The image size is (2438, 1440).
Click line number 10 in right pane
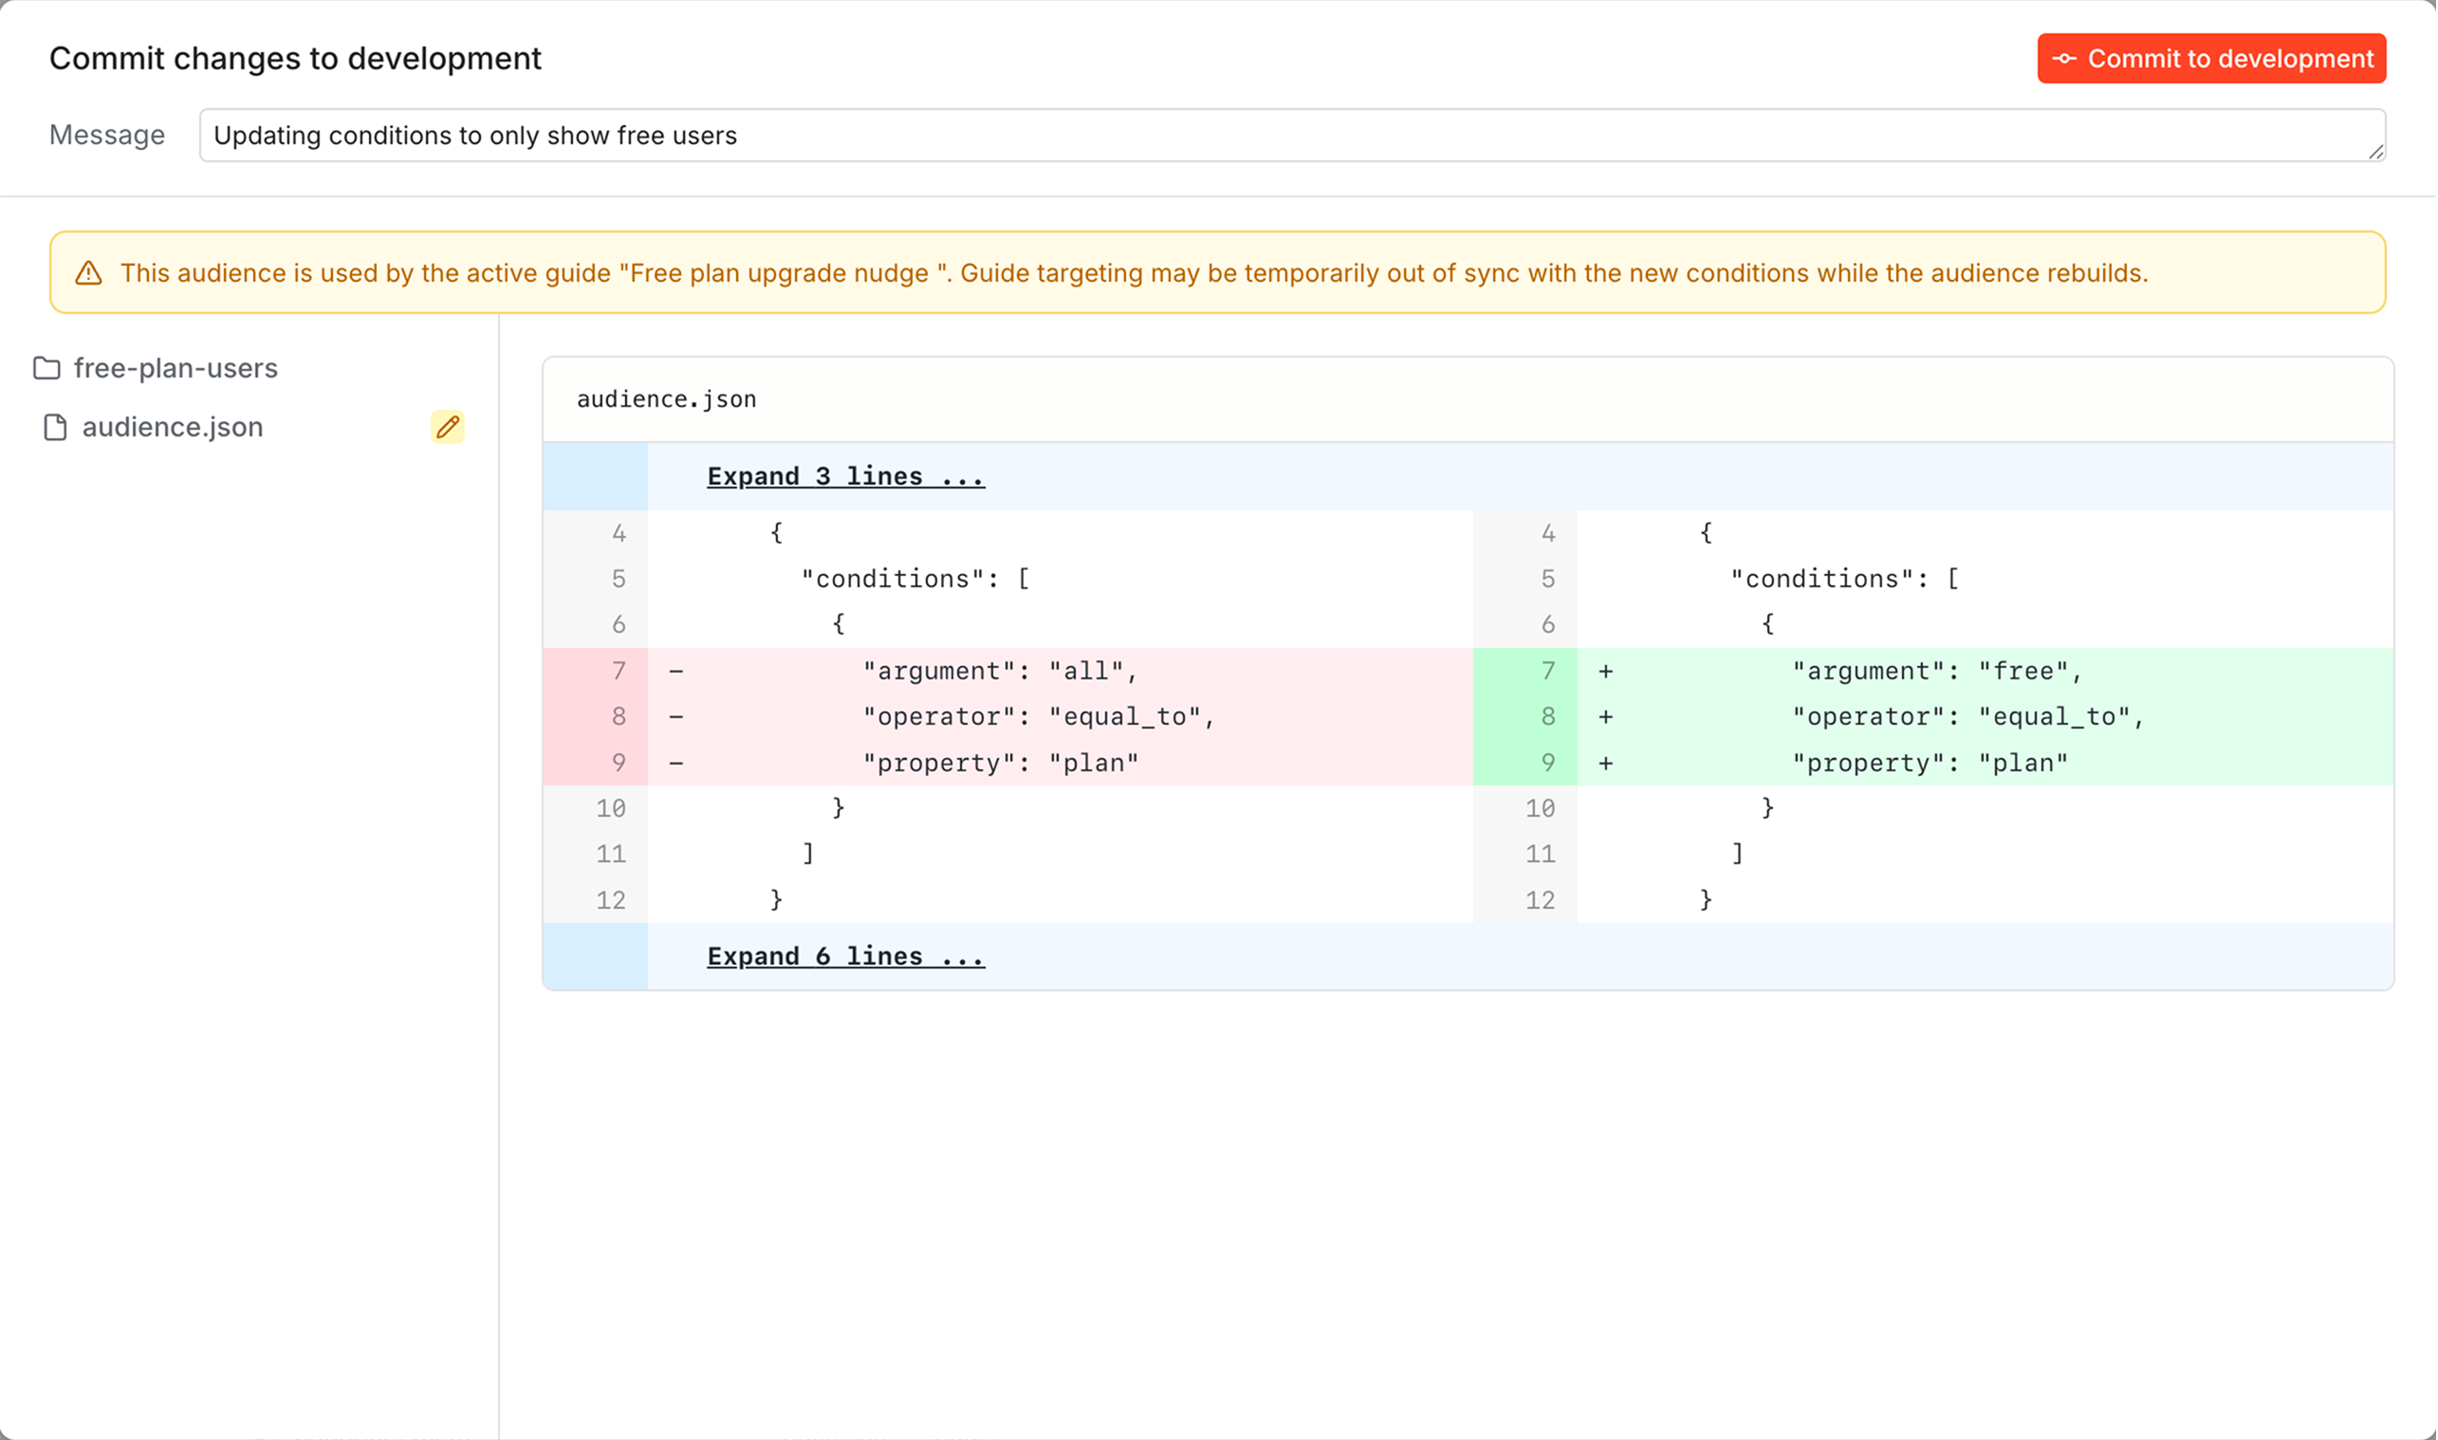click(x=1541, y=808)
